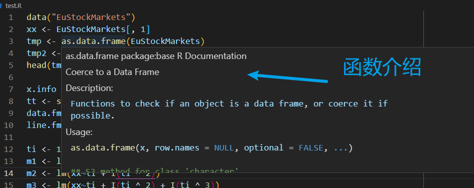The height and width of the screenshot is (188, 474).
Task: Click the blue 函数介绍 annotation text
Action: pos(382,67)
